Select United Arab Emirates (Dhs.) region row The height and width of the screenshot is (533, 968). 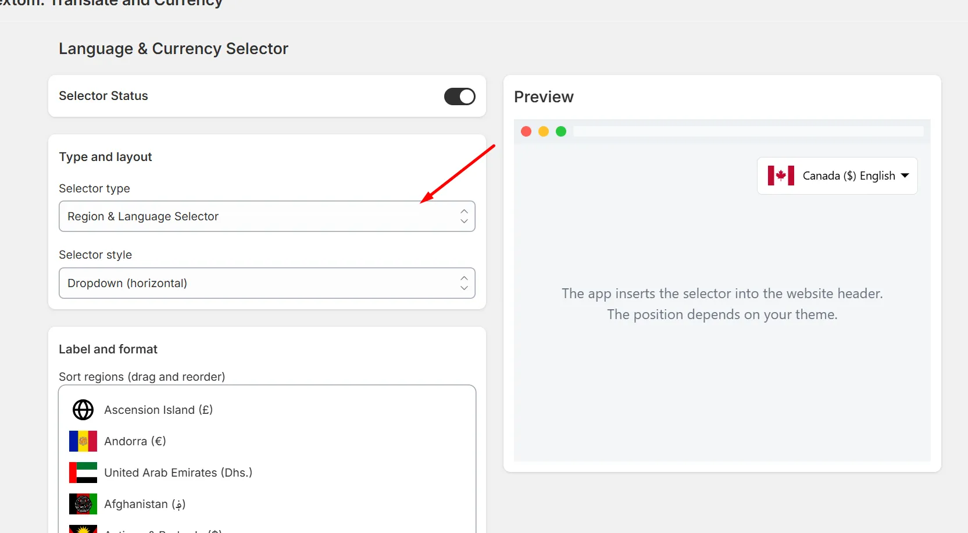click(x=267, y=473)
